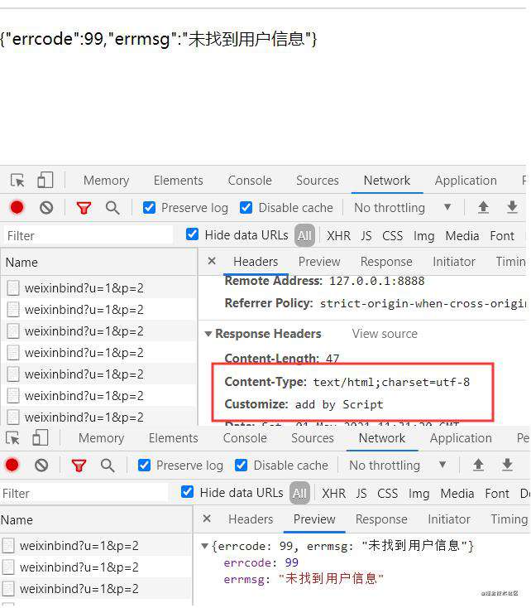
Task: Stop recording with red button in lower DevTools
Action: point(12,465)
